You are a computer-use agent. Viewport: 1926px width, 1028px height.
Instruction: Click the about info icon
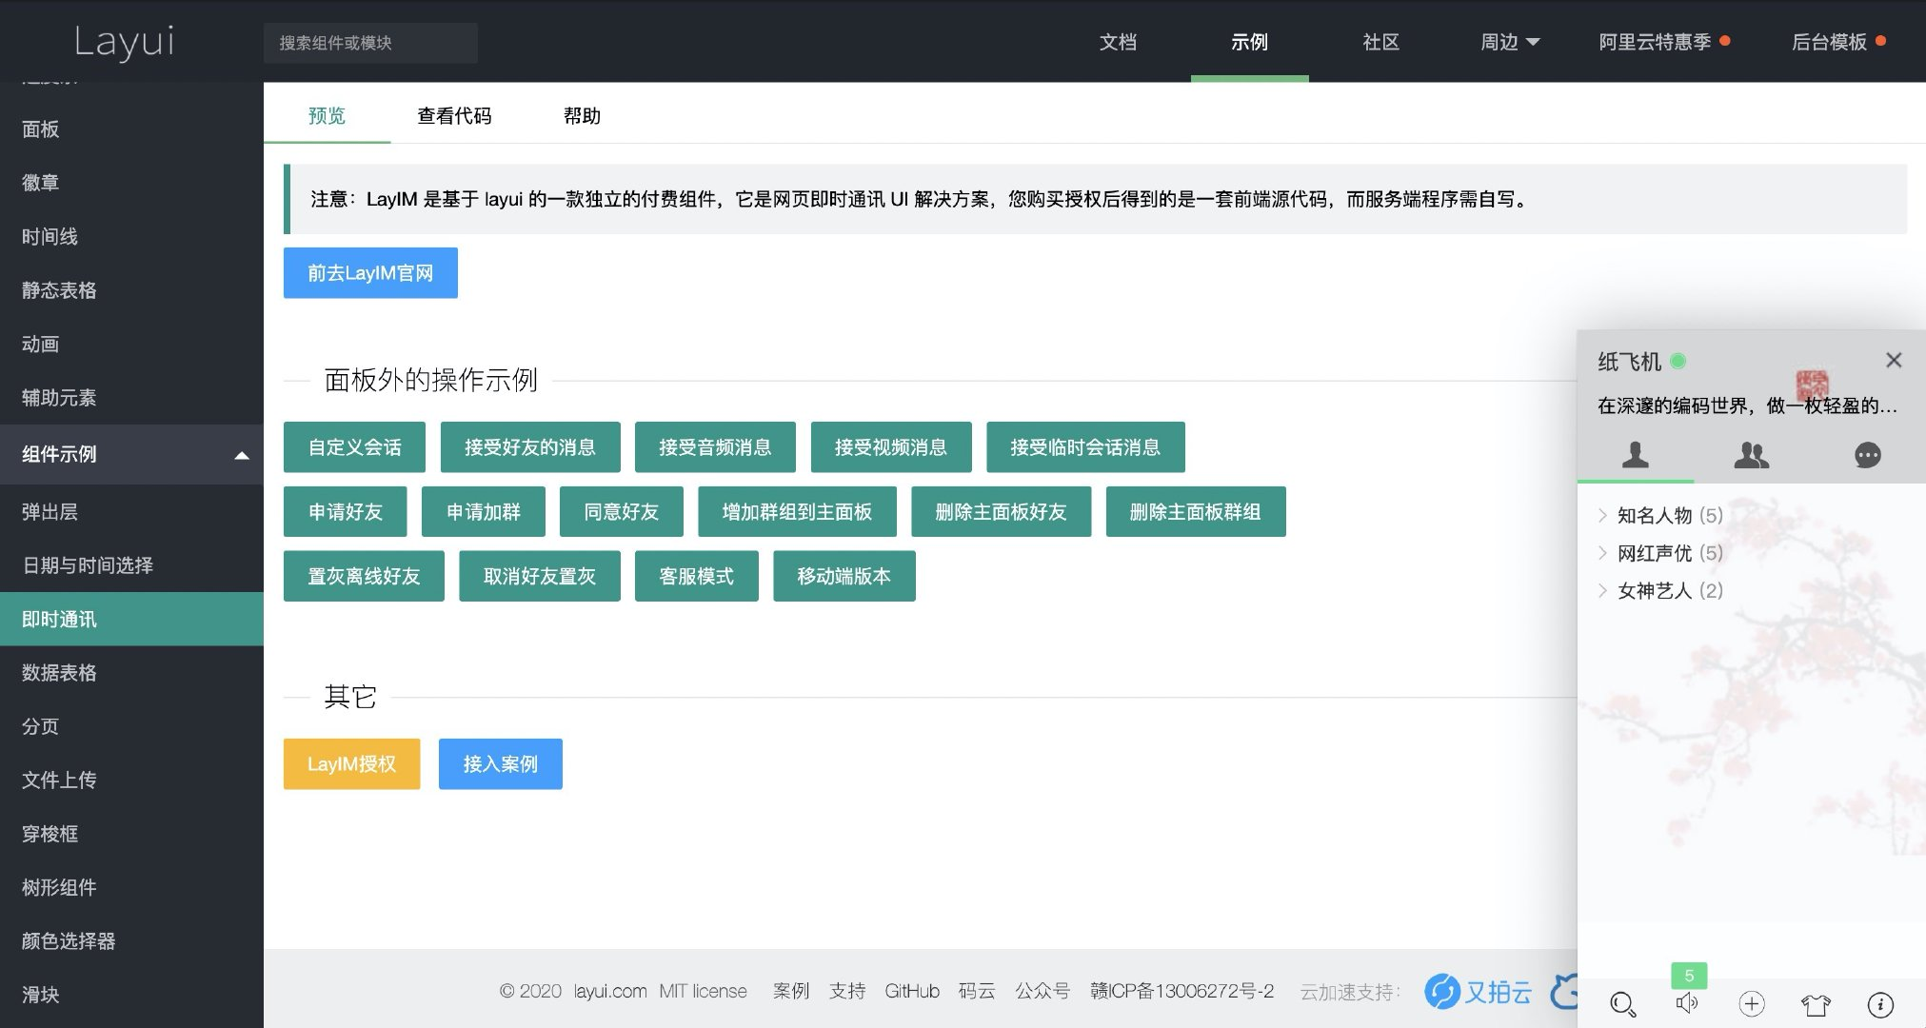pos(1880,1003)
